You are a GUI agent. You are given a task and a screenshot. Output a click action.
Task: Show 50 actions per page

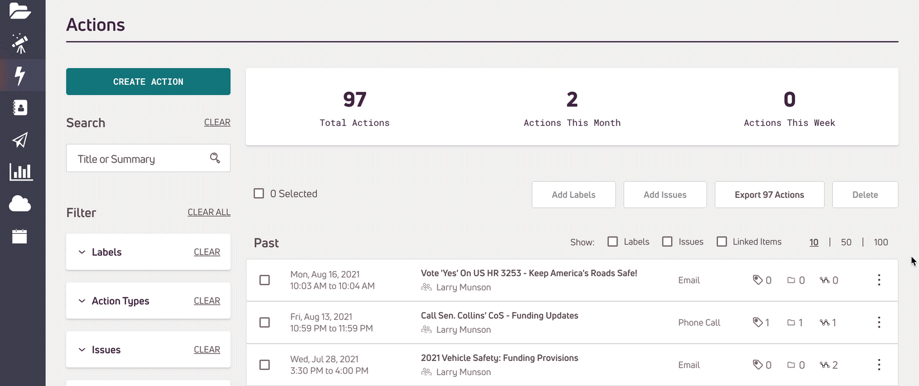846,242
